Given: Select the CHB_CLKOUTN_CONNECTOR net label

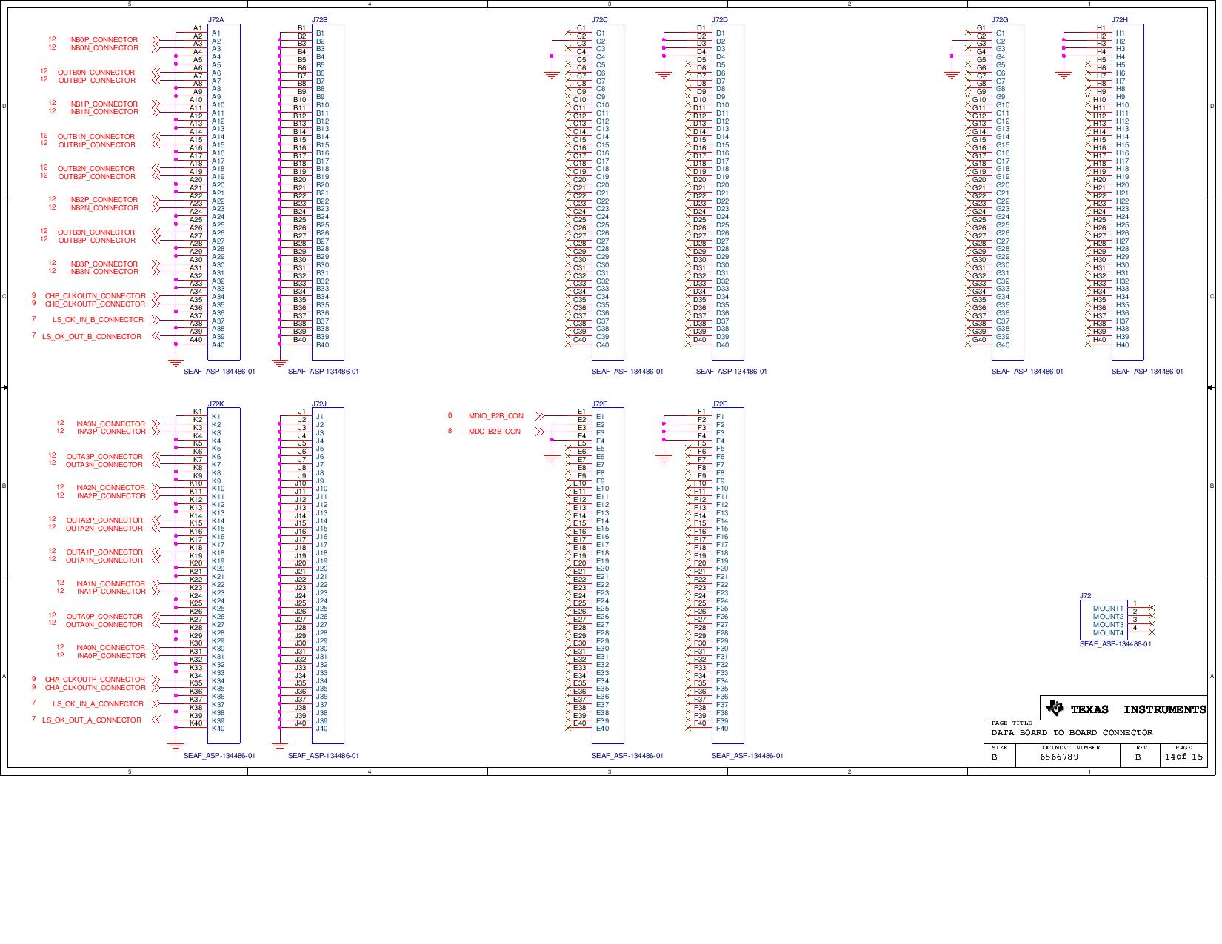Looking at the screenshot, I should 95,296.
